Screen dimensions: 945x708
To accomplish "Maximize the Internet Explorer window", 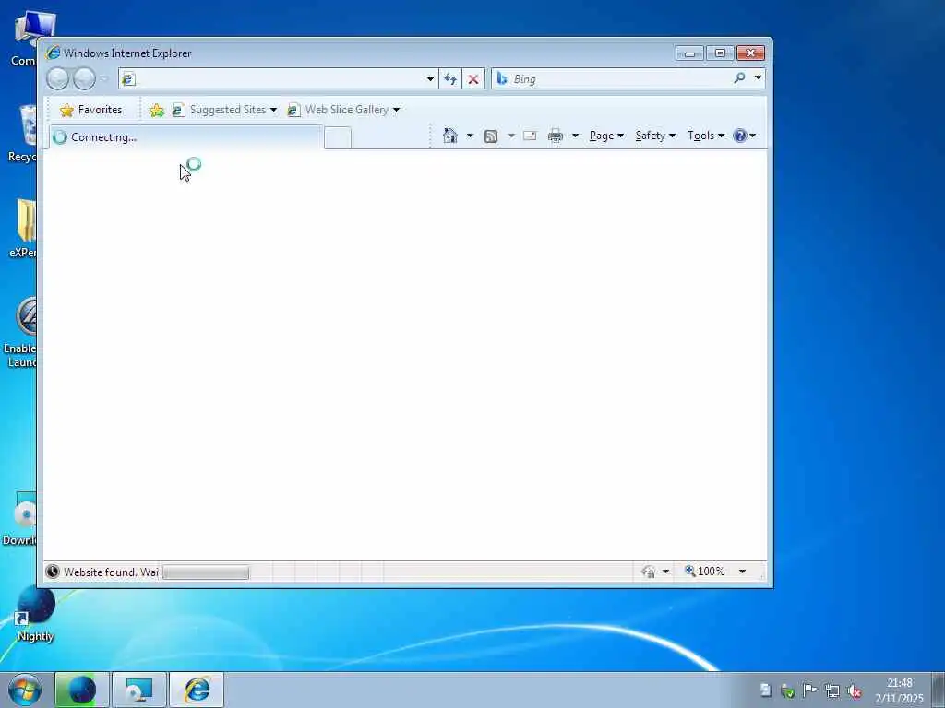I will pyautogui.click(x=720, y=53).
